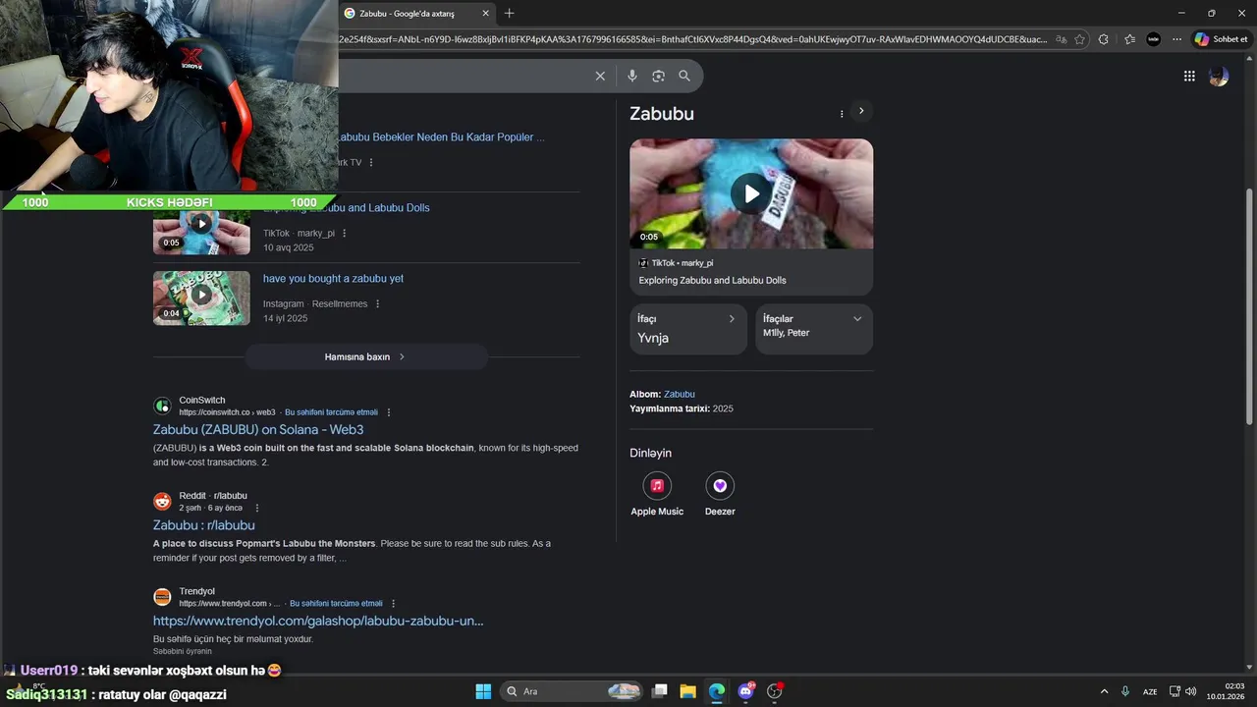1257x707 pixels.
Task: Open Discord from the taskbar
Action: pos(746,691)
